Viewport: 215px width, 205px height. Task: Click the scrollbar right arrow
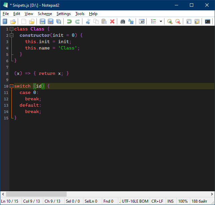[212, 194]
